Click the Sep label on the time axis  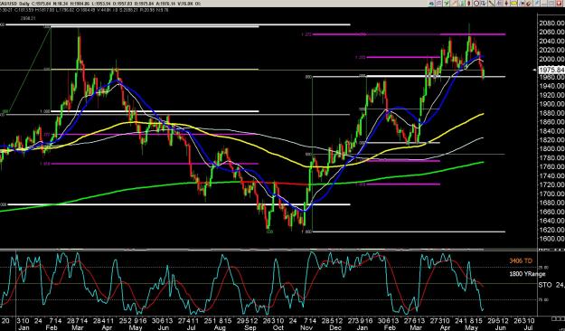[250, 327]
